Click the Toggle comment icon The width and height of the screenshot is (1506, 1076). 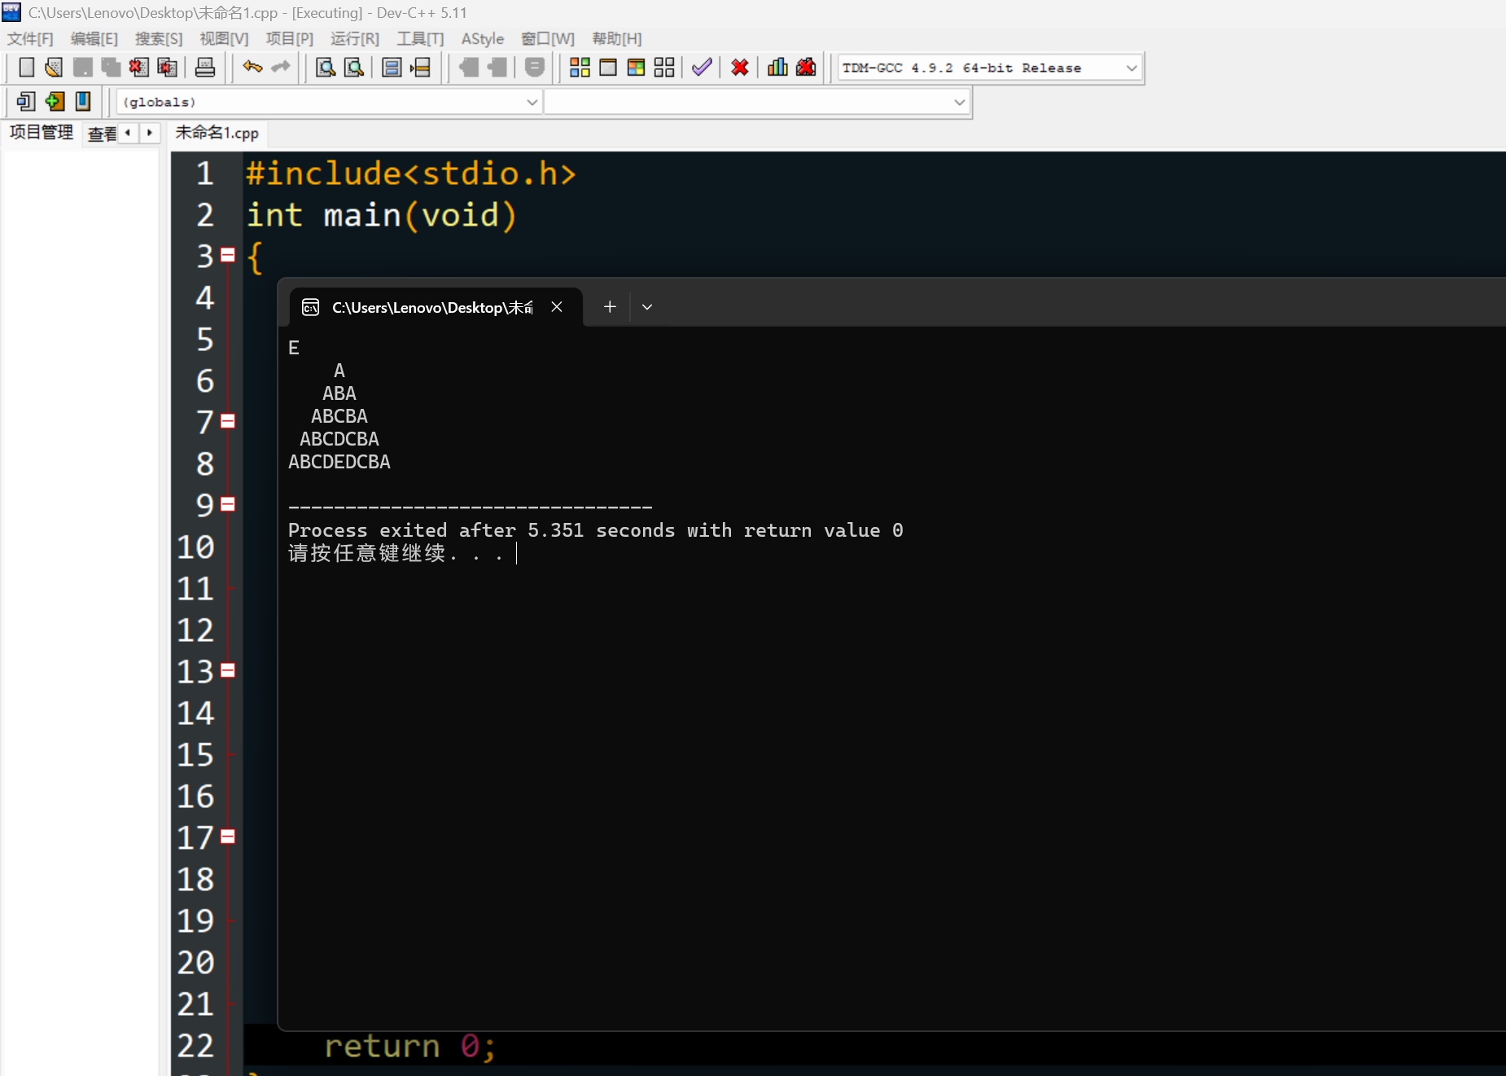point(535,68)
